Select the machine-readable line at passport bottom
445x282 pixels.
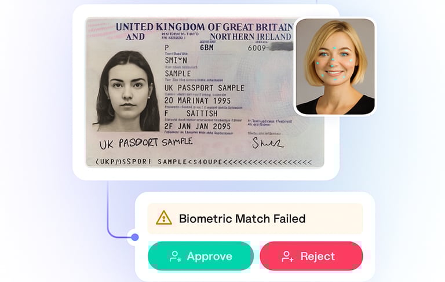[x=203, y=162]
